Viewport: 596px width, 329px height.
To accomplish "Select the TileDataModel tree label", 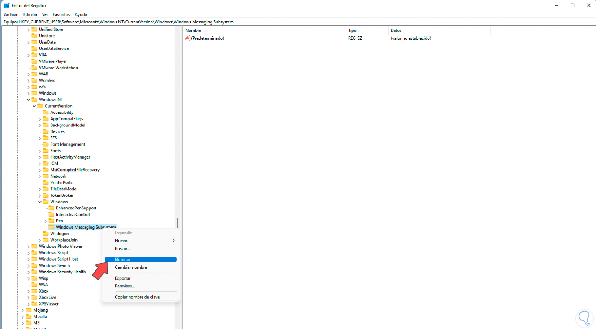I will tap(64, 189).
